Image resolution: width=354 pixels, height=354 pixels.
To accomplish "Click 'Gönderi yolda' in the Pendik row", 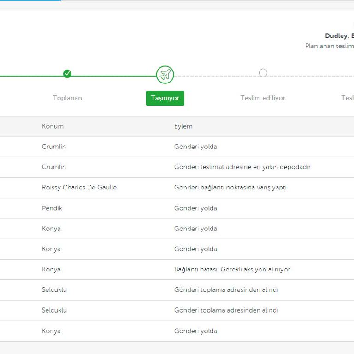I will click(x=195, y=208).
